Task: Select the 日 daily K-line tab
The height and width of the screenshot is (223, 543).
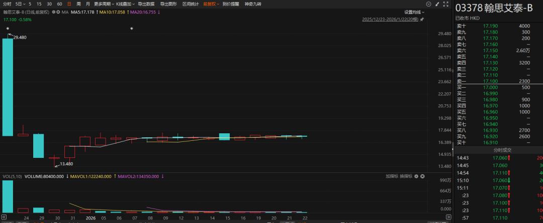Action: tap(69, 4)
